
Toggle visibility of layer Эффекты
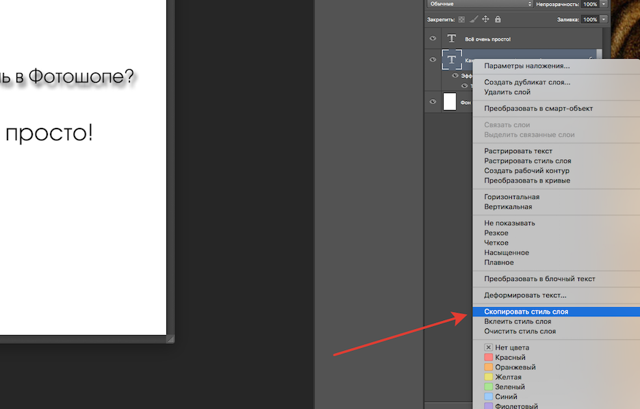pos(455,76)
